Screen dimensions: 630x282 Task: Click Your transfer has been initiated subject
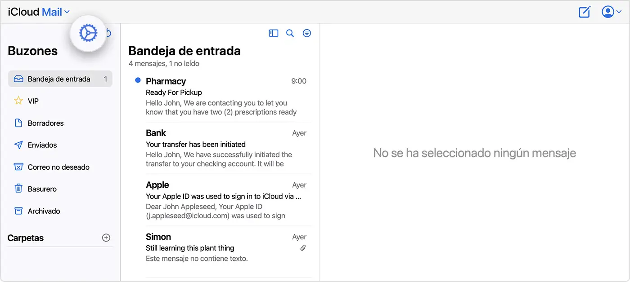coord(196,145)
